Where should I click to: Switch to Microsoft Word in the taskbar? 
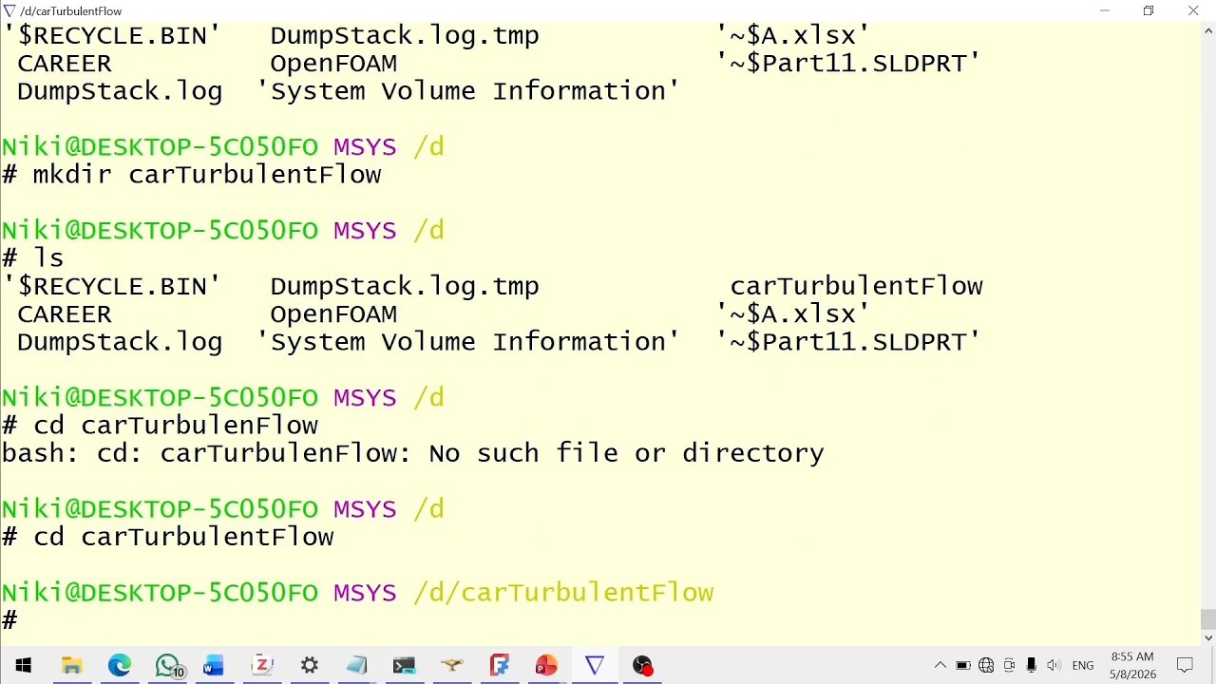[214, 665]
